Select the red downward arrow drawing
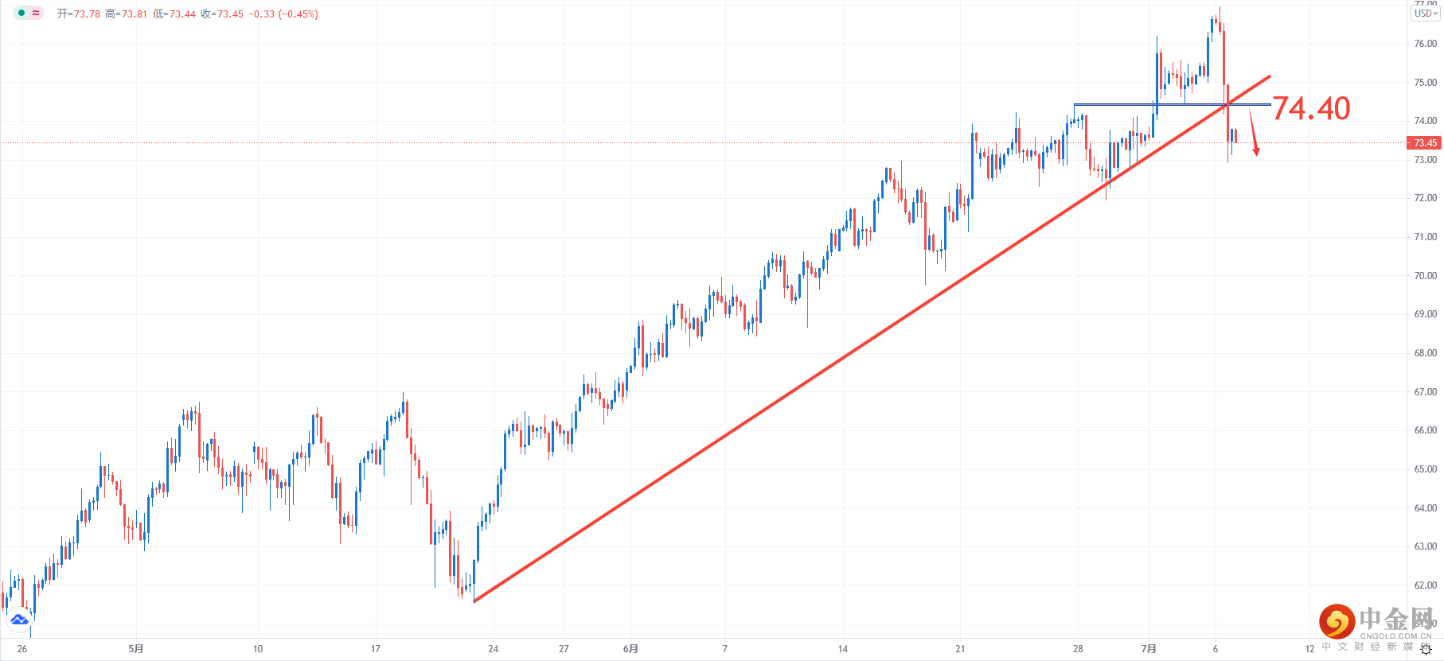The width and height of the screenshot is (1444, 661). [x=1253, y=131]
